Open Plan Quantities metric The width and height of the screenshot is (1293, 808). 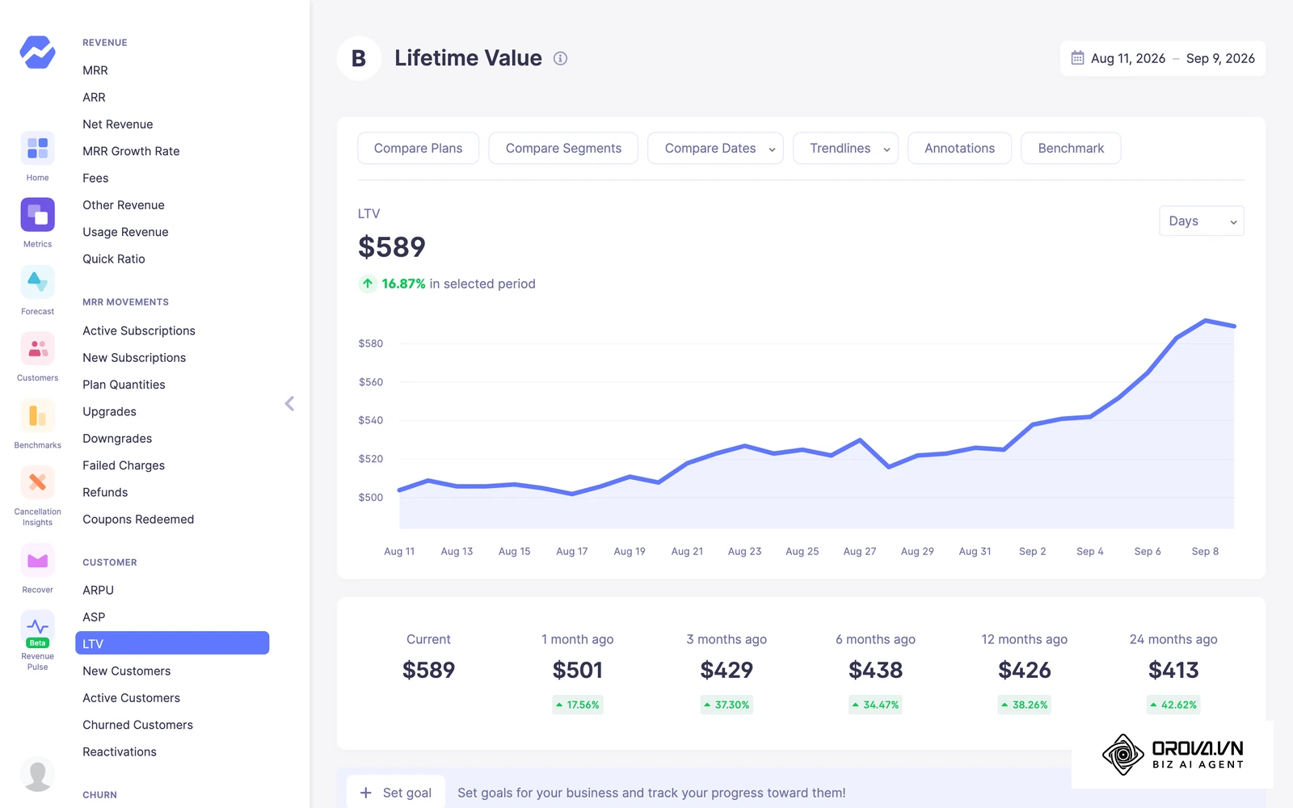[124, 385]
